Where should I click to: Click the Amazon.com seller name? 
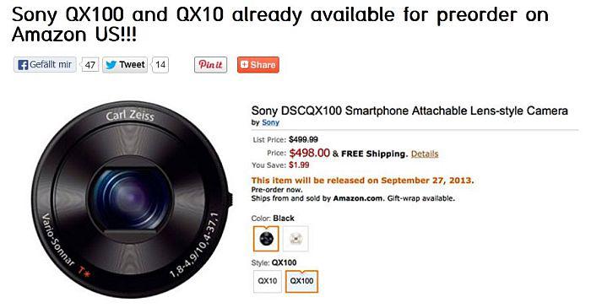click(x=357, y=198)
